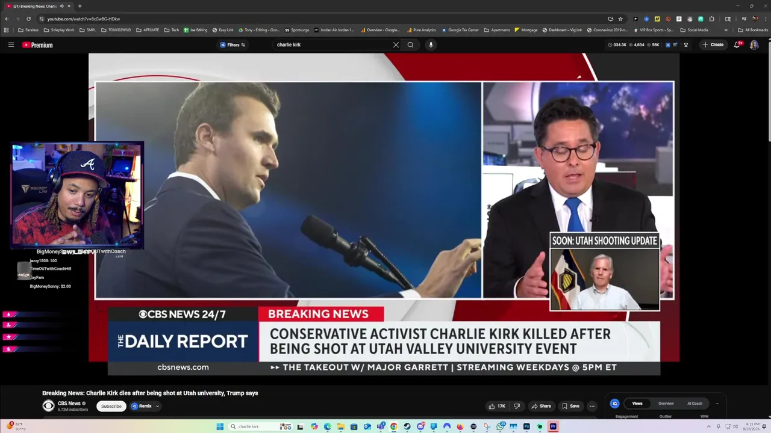
Task: Reload the page in Chrome
Action: pyautogui.click(x=28, y=19)
